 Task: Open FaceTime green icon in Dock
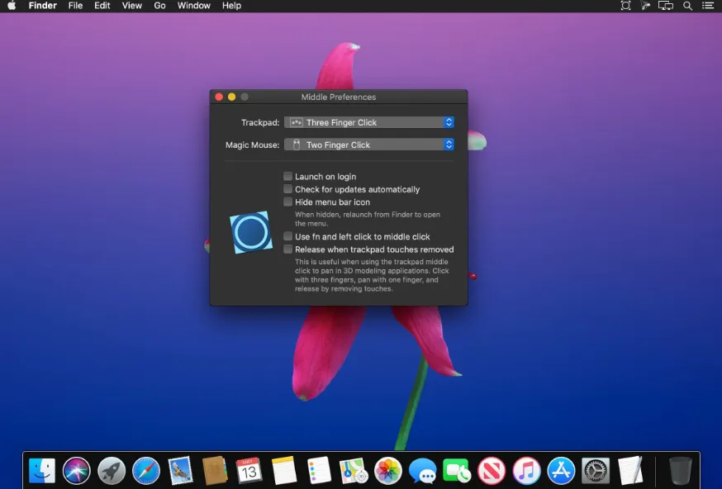tap(457, 471)
